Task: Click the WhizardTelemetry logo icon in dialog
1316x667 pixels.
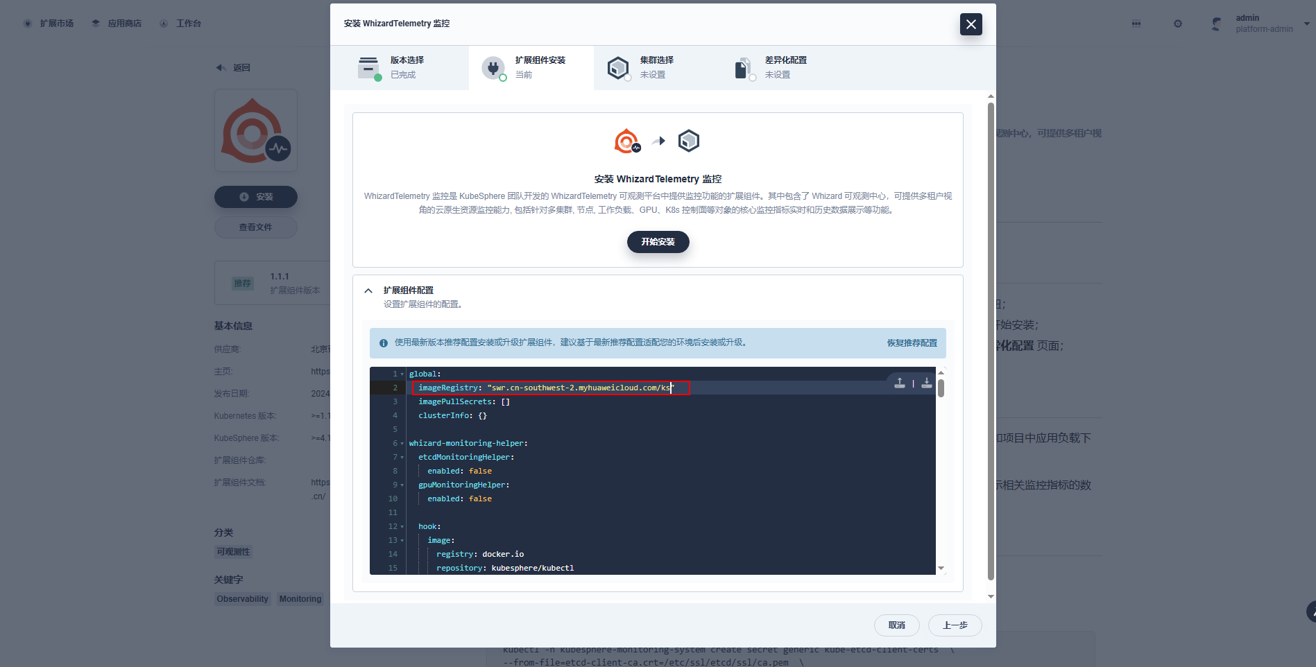Action: (x=627, y=141)
